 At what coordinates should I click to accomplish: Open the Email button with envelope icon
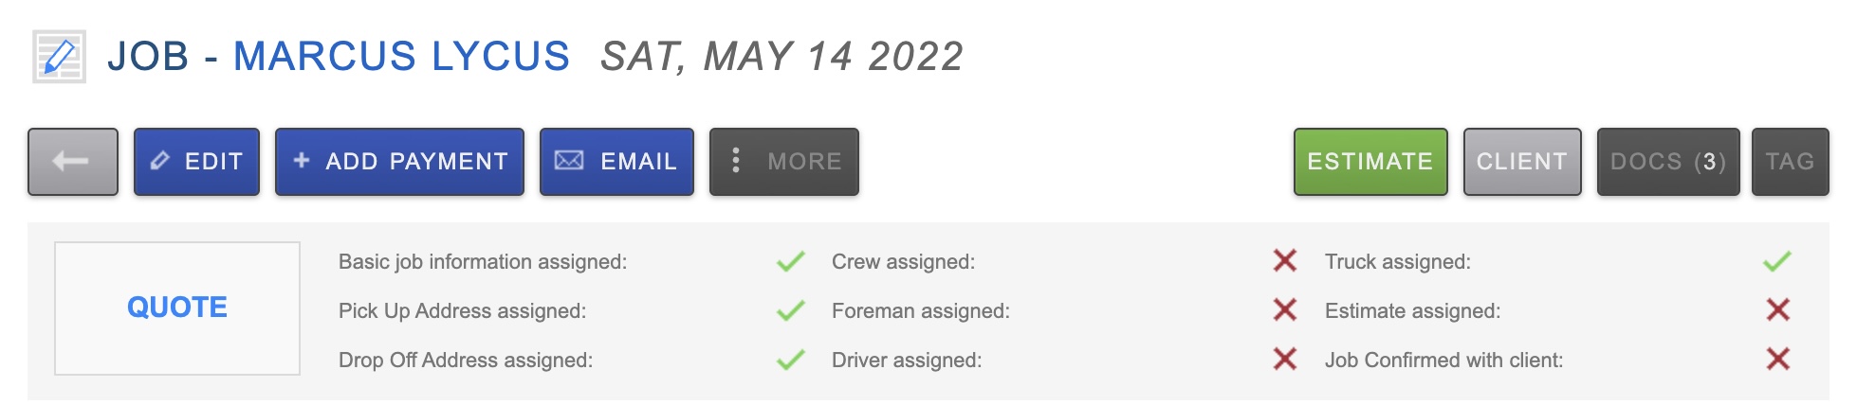(x=616, y=162)
